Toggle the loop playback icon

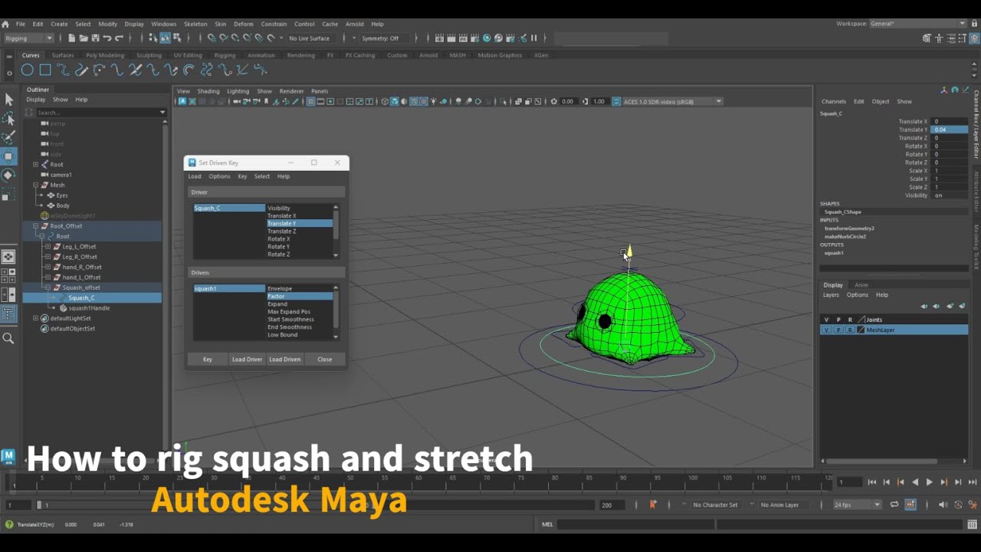pyautogui.click(x=894, y=504)
